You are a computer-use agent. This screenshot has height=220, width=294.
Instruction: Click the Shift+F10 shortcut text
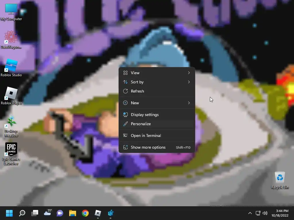[x=183, y=148]
